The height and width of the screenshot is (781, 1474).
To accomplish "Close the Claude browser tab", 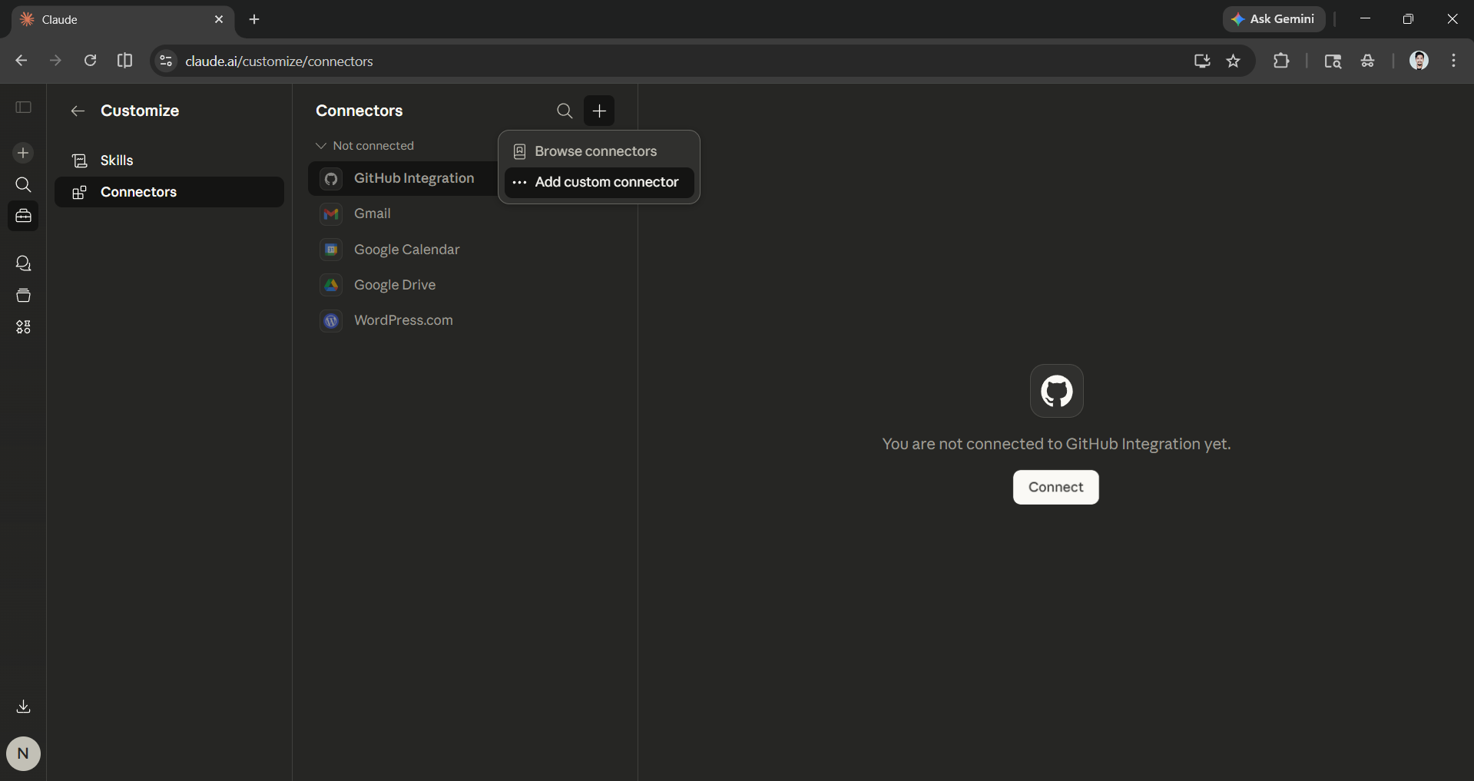I will click(219, 20).
